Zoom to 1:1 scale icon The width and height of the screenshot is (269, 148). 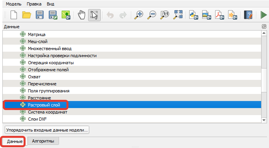[x=165, y=15]
